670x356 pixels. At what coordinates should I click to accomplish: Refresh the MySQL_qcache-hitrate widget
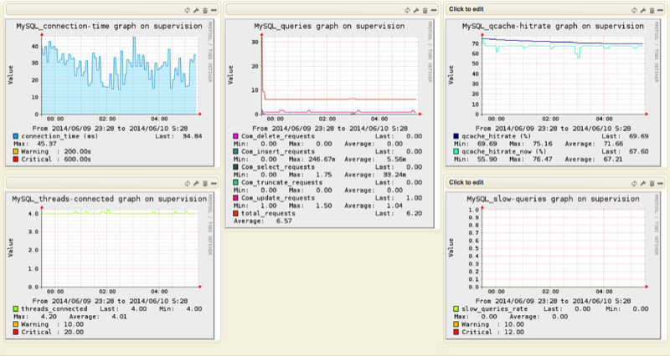tap(634, 10)
